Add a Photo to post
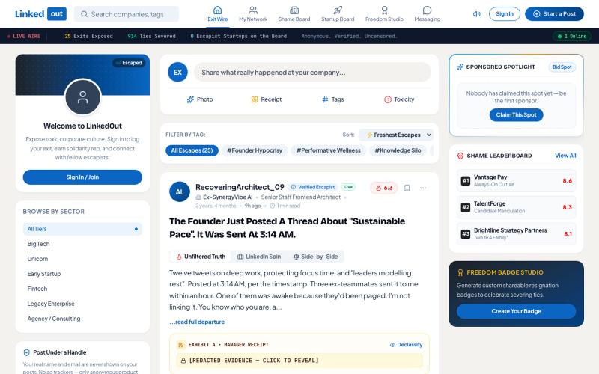Image resolution: width=599 pixels, height=374 pixels. [x=200, y=99]
